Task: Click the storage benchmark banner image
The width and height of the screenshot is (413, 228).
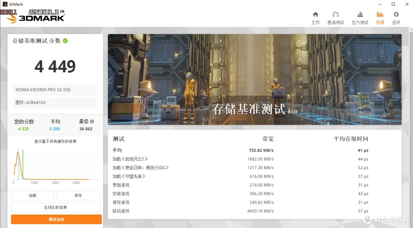Action: [255, 79]
